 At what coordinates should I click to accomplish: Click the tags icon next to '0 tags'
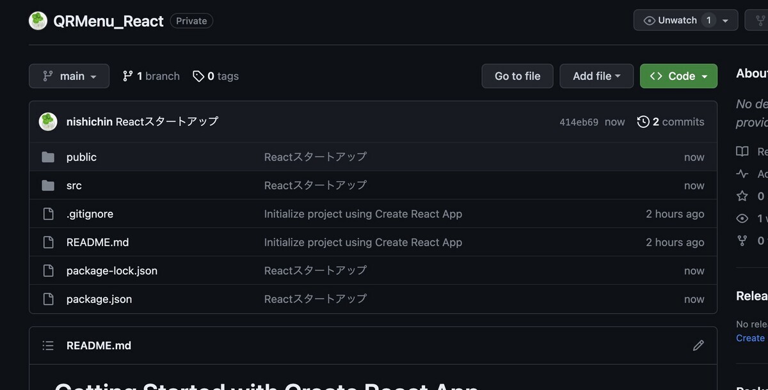198,75
